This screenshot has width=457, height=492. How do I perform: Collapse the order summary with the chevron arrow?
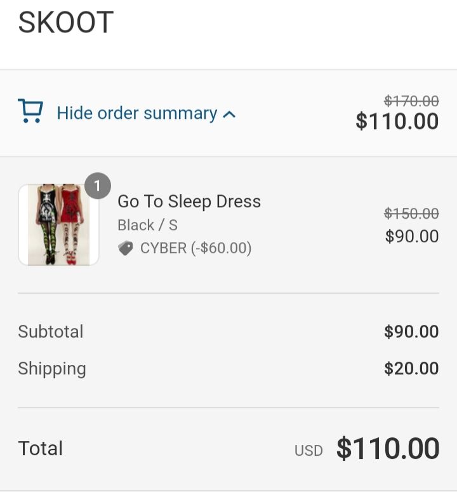(230, 114)
